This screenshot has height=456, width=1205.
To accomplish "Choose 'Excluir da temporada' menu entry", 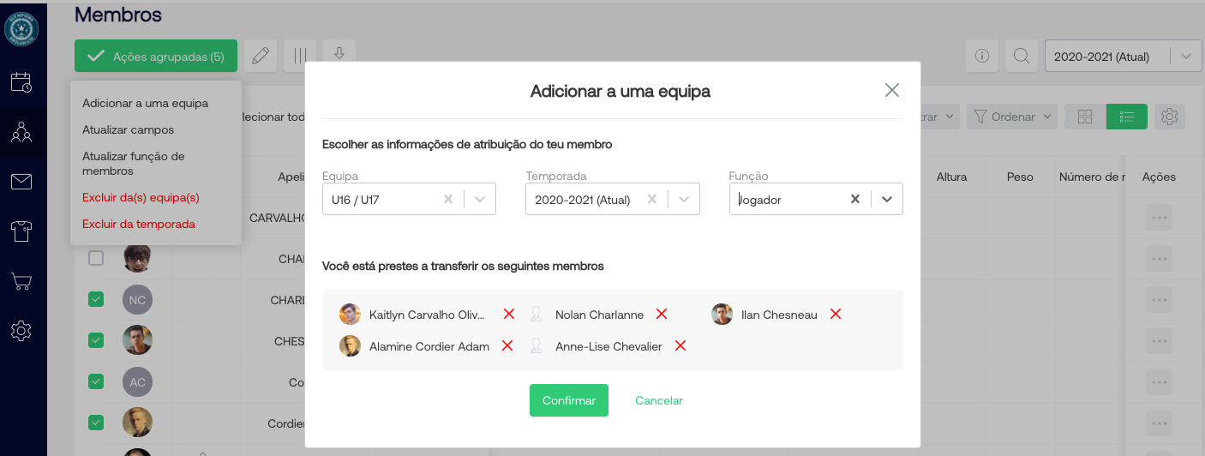I will (139, 225).
